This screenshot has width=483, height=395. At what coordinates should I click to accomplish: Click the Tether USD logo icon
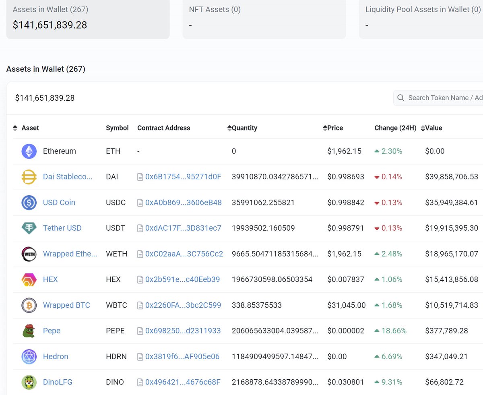point(29,228)
